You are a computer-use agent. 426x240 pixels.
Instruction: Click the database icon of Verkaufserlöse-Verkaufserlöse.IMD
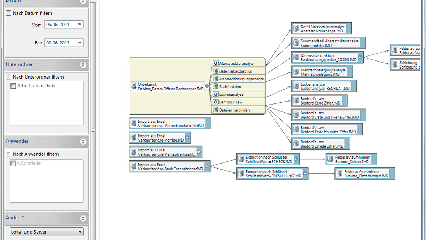click(133, 152)
